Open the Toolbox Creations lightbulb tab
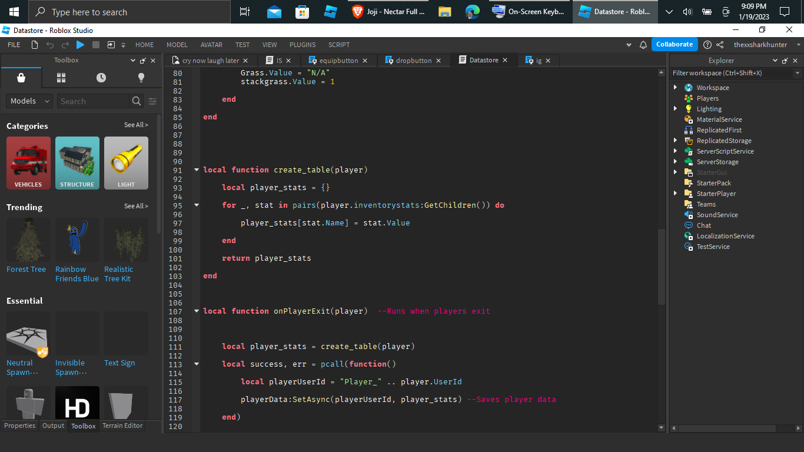The image size is (804, 452). coord(141,78)
